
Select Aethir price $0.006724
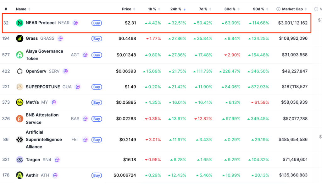tap(125, 175)
